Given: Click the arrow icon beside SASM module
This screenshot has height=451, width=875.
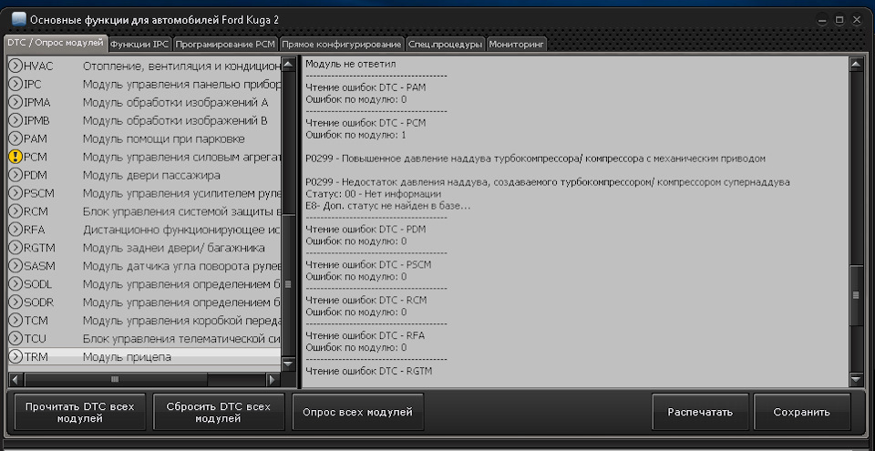Looking at the screenshot, I should pyautogui.click(x=16, y=266).
